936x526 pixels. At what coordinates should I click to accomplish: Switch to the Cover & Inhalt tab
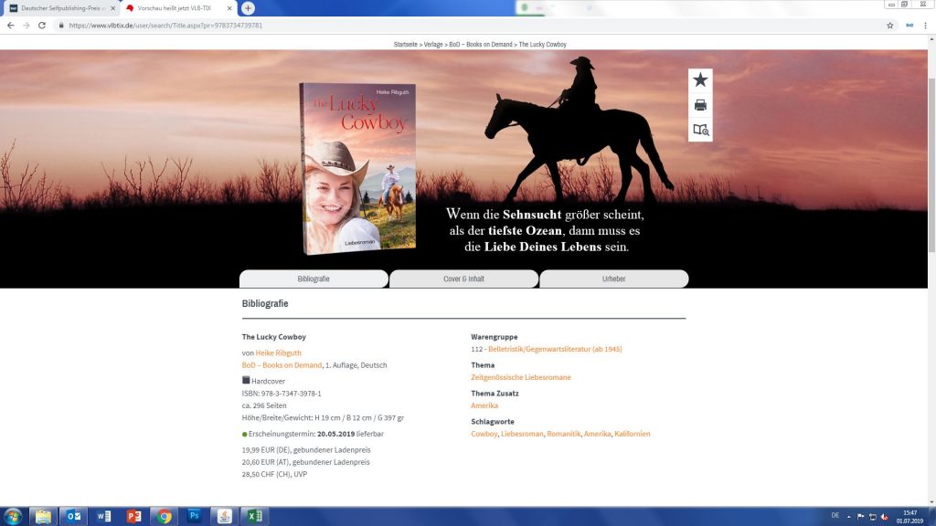(x=463, y=279)
